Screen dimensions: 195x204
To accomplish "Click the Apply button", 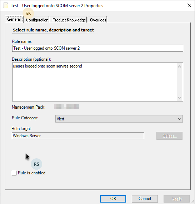I will [x=176, y=199].
